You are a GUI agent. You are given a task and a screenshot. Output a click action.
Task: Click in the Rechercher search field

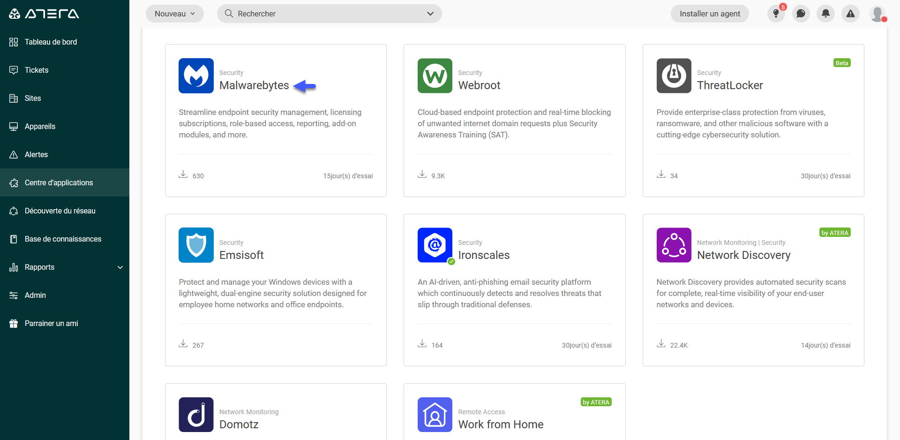click(x=330, y=14)
